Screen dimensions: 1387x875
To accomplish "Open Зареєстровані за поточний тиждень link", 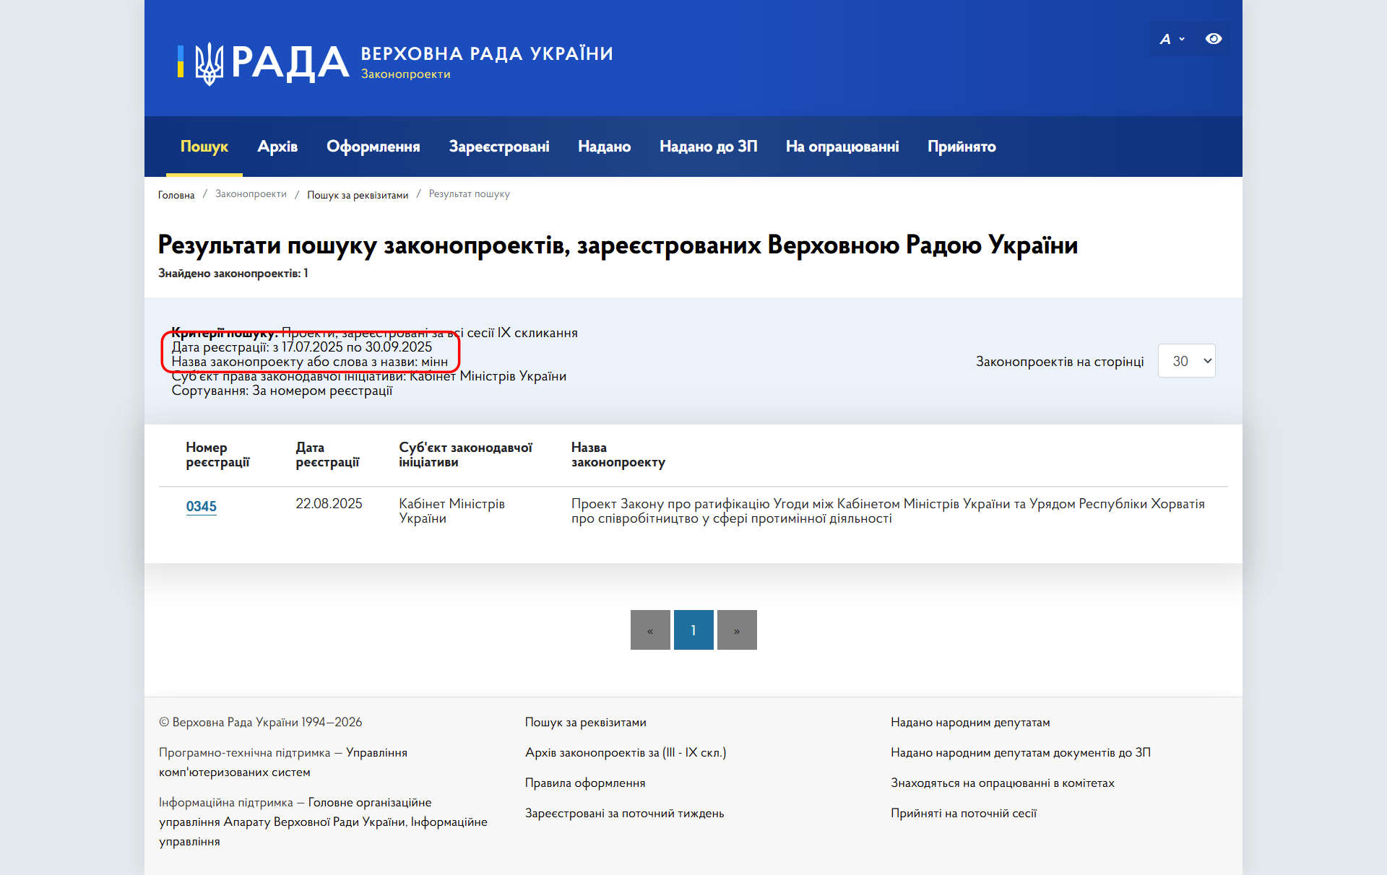I will click(x=625, y=813).
